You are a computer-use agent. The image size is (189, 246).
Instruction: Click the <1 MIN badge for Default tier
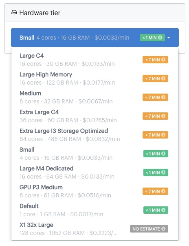coord(156,210)
